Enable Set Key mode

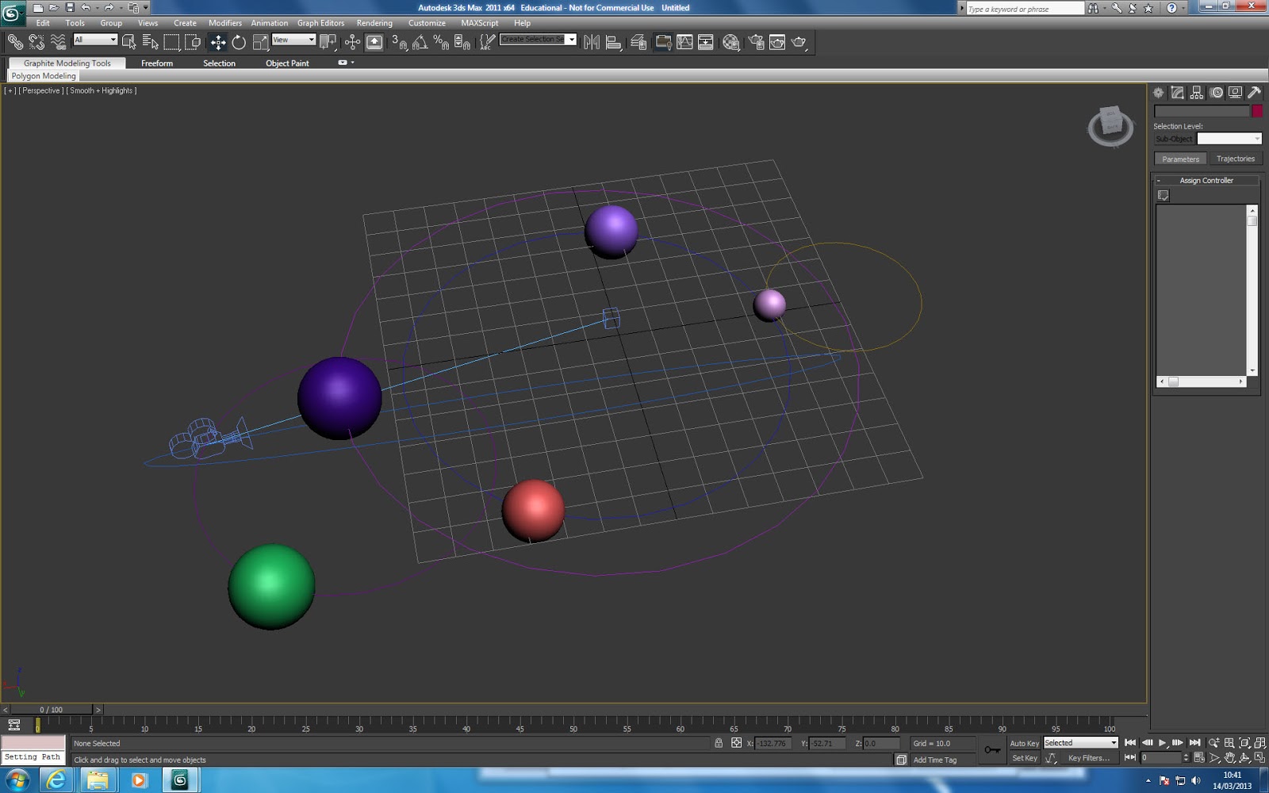(1024, 758)
